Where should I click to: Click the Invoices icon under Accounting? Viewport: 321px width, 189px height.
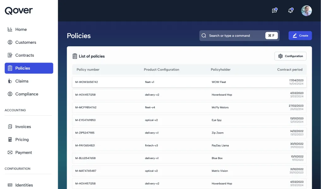click(10, 127)
